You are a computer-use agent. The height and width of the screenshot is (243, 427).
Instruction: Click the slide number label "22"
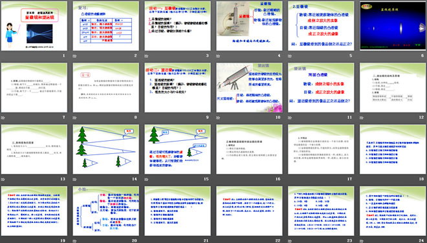point(278,240)
